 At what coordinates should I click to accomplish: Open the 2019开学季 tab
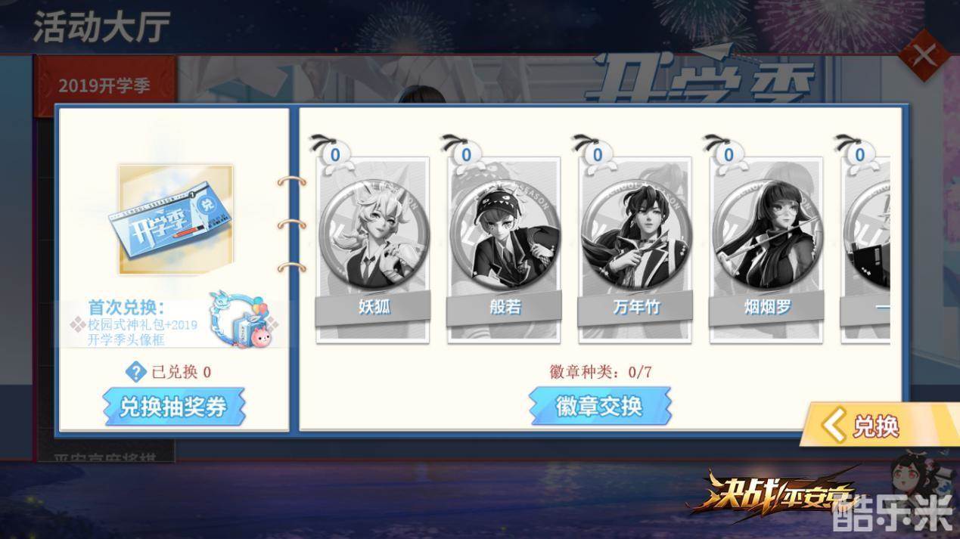pyautogui.click(x=104, y=85)
